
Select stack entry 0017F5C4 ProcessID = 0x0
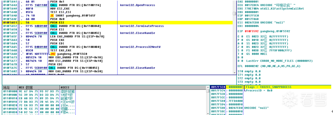coord(271,90)
